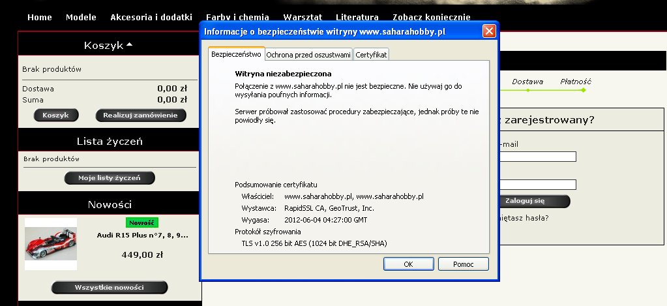Viewport: 667px width, 306px height.
Task: Open the Audi R15 Plus product thumbnail
Action: pos(51,244)
